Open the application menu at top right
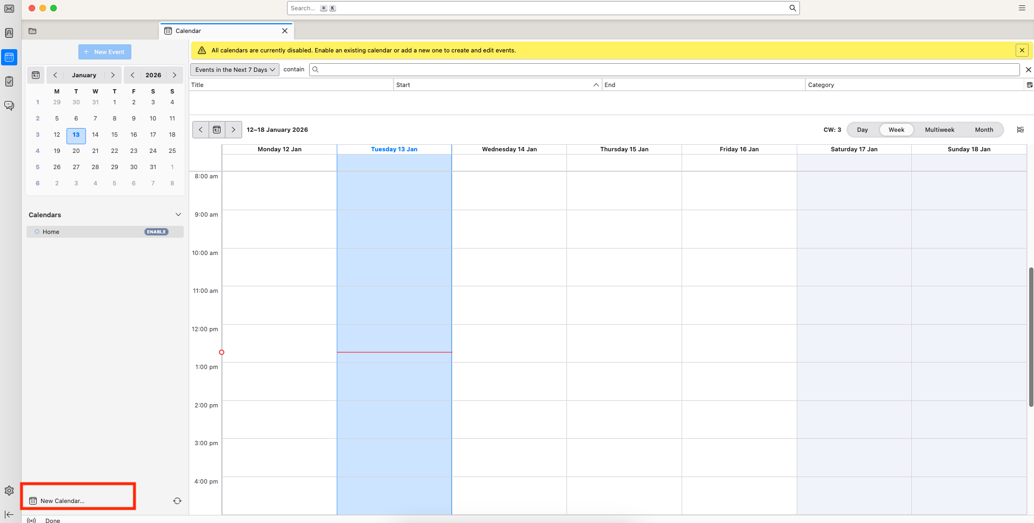Viewport: 1034px width, 523px height. coord(1021,8)
